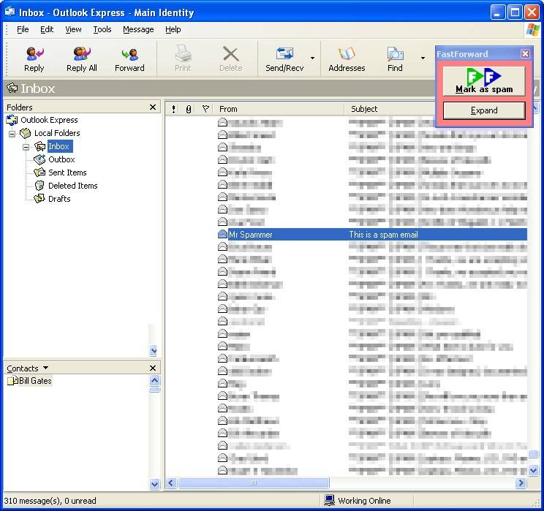The width and height of the screenshot is (544, 511).
Task: Click the Drafts folder icon
Action: click(x=39, y=199)
